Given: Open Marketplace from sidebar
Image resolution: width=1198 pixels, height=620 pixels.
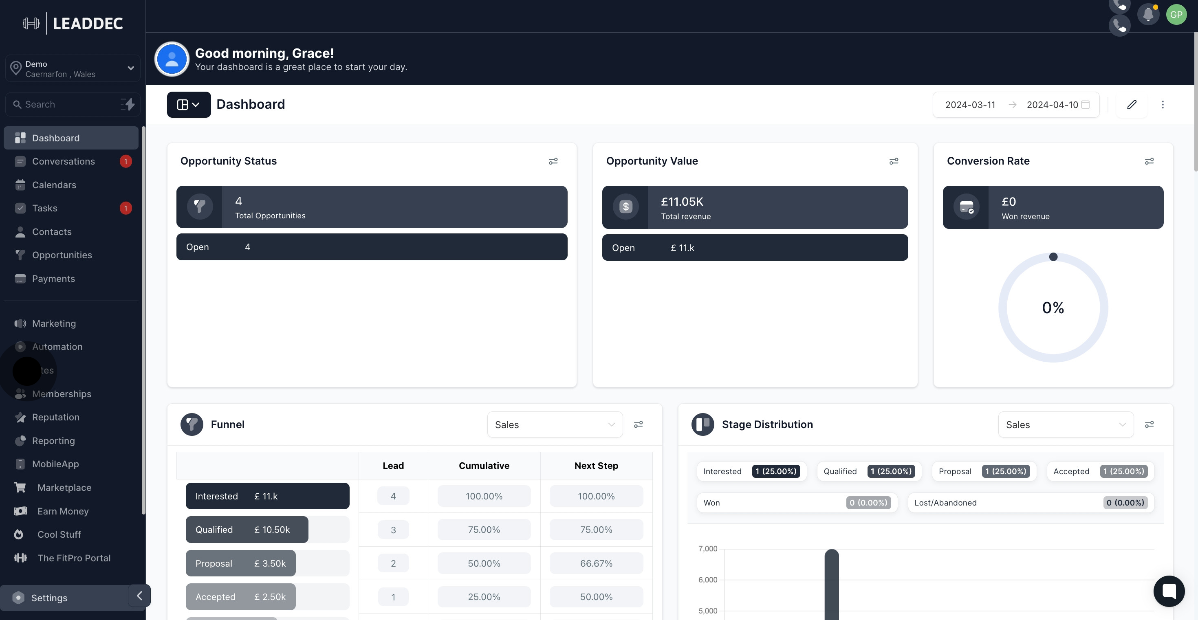Looking at the screenshot, I should 70,488.
